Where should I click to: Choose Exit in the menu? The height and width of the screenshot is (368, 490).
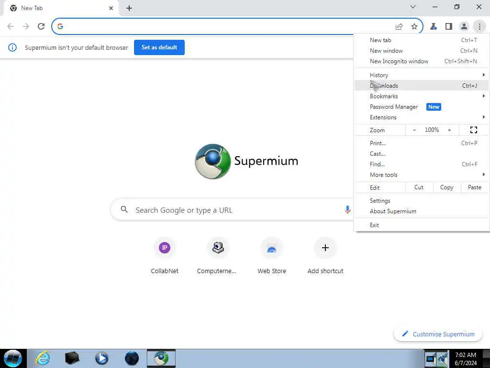click(x=422, y=225)
